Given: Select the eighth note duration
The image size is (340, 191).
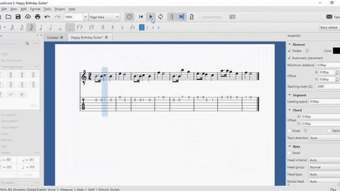Looking at the screenshot, I should [31, 27].
